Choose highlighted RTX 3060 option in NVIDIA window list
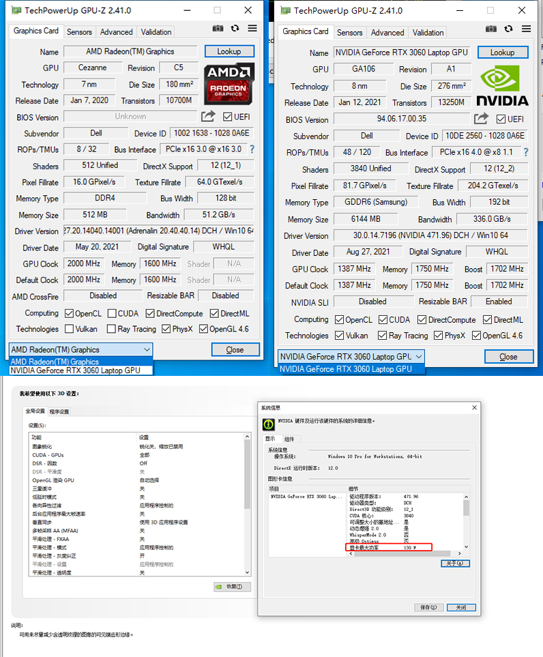543x657 pixels. click(351, 368)
